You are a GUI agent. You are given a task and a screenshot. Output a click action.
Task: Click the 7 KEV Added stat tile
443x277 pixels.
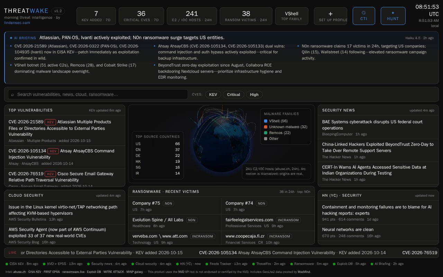point(96,16)
